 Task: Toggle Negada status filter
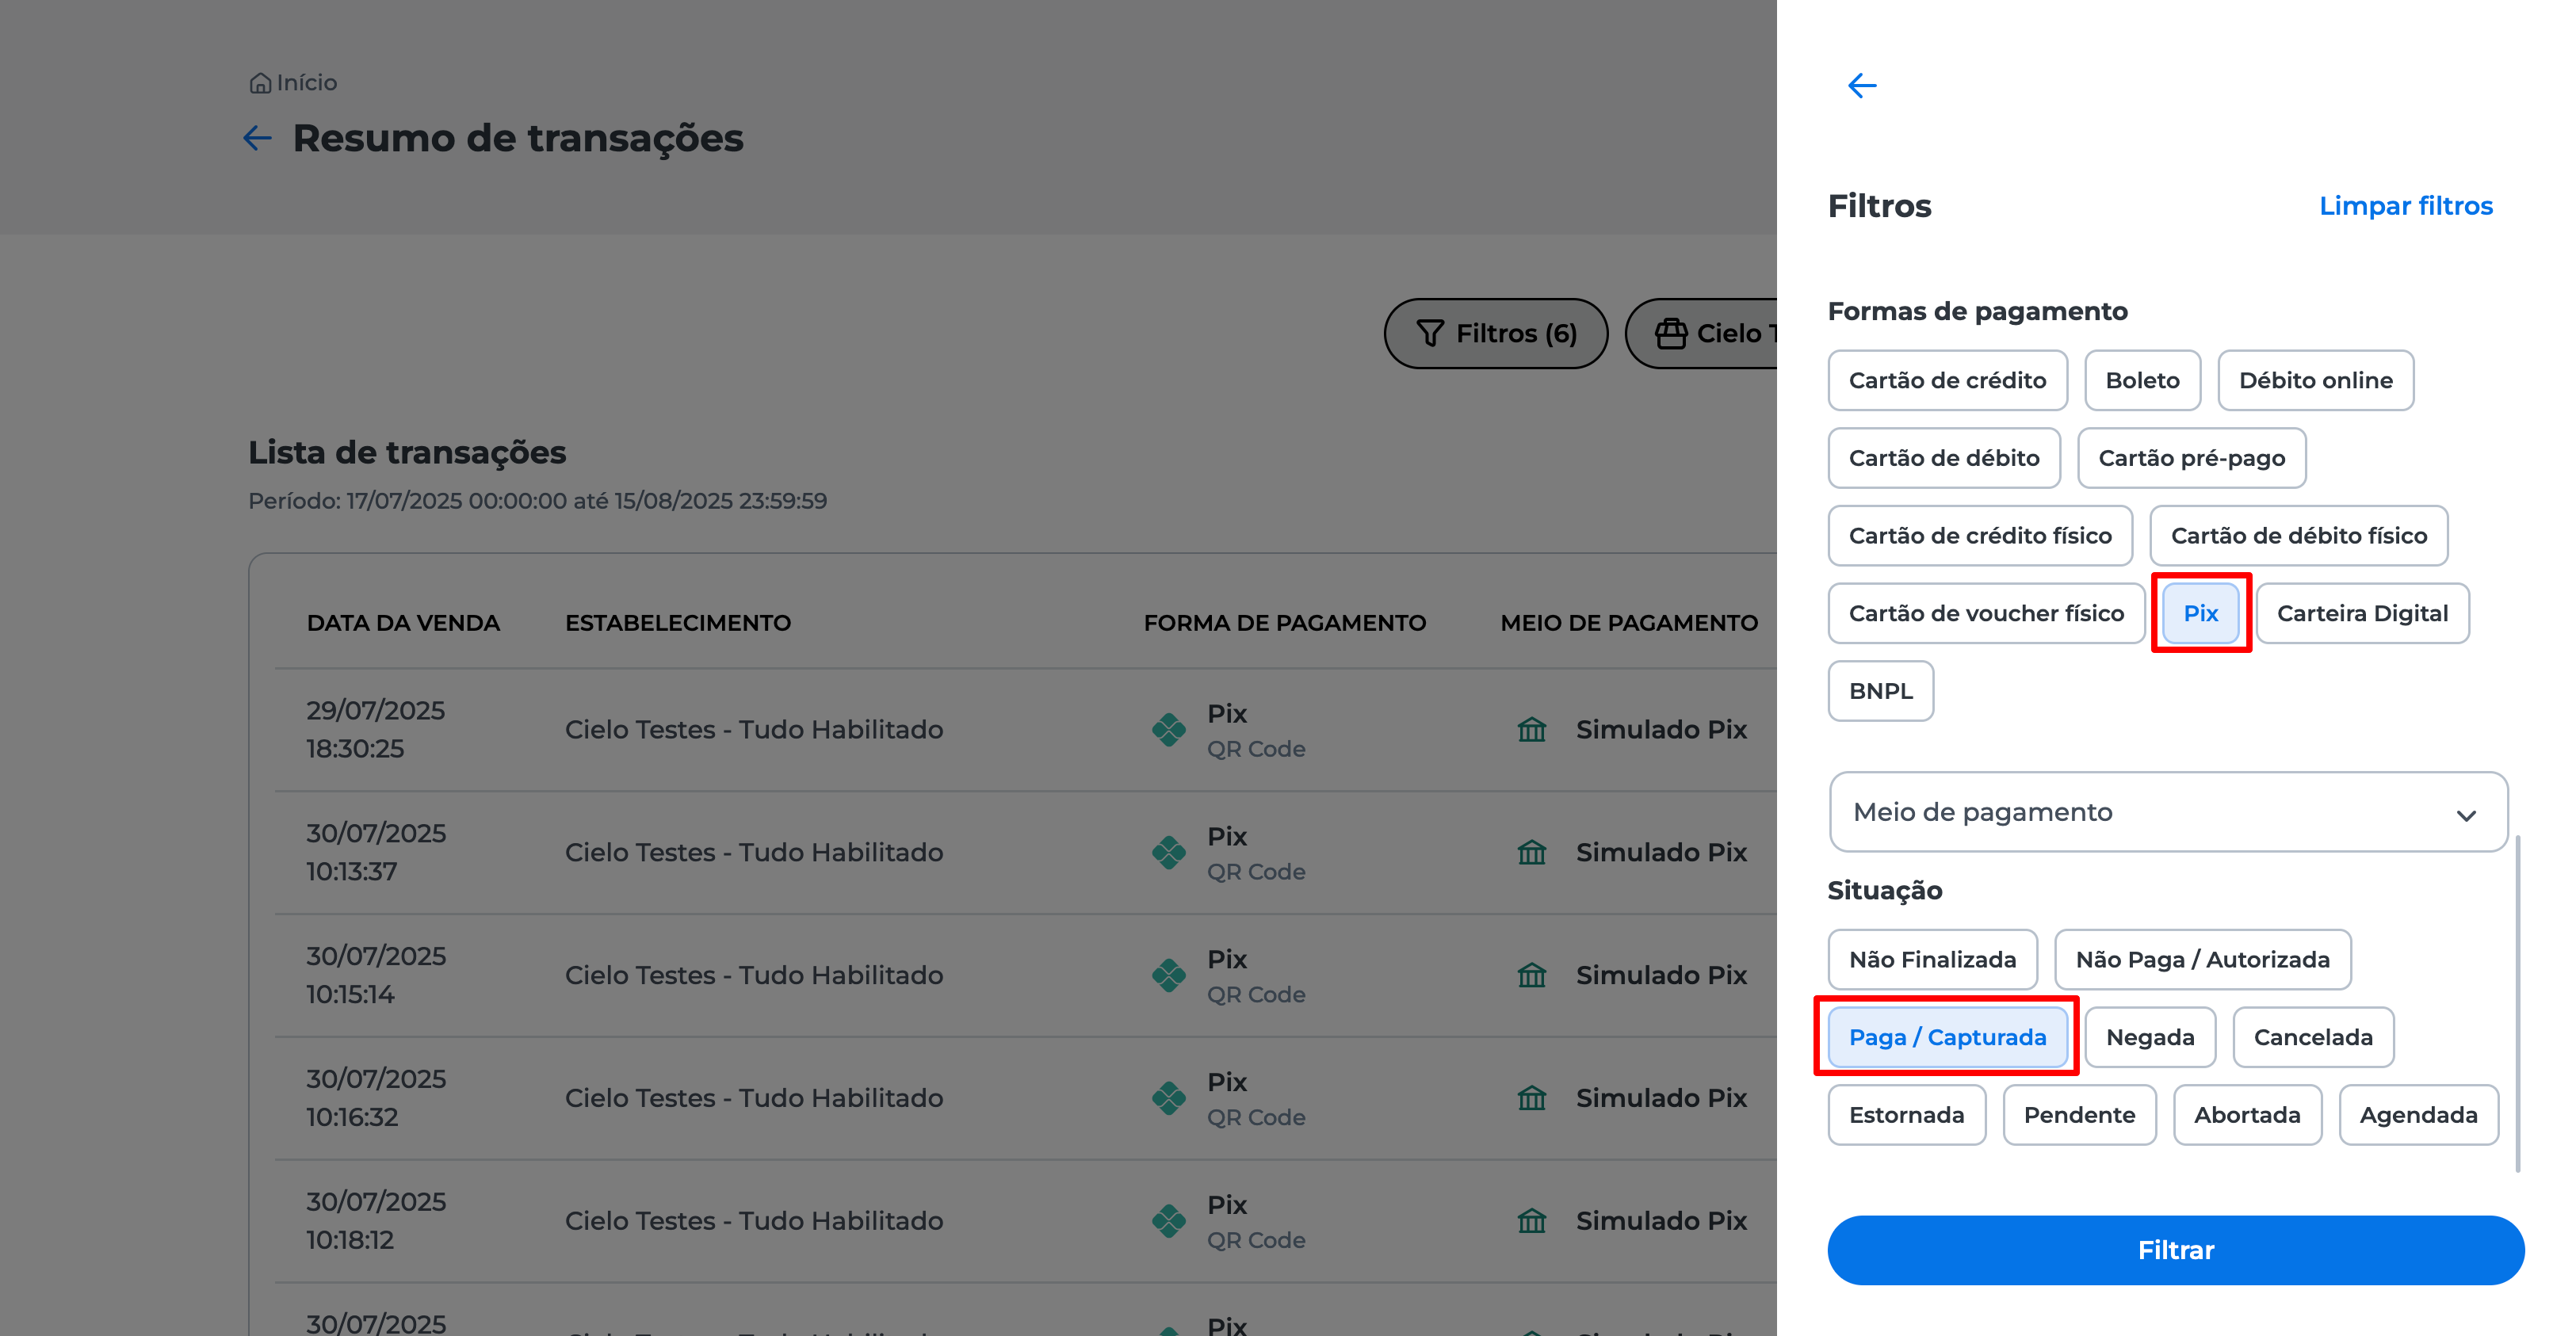coord(2150,1037)
